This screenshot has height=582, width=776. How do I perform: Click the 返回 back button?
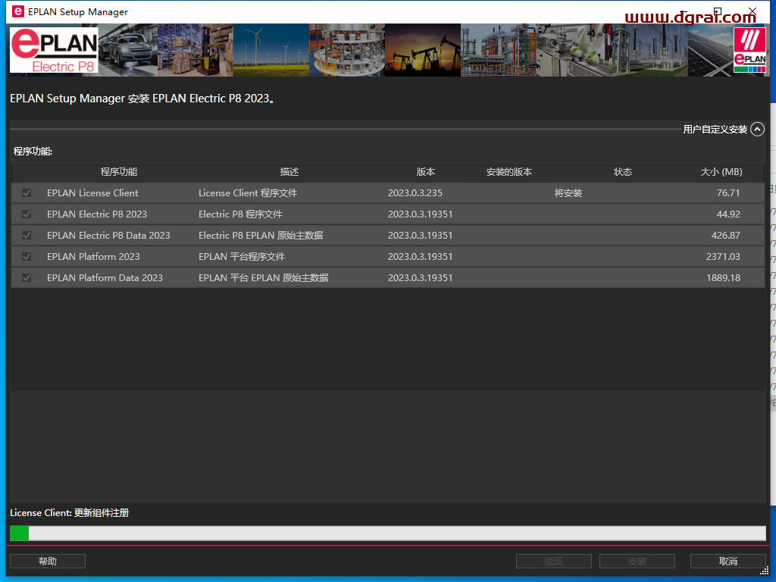pyautogui.click(x=553, y=561)
